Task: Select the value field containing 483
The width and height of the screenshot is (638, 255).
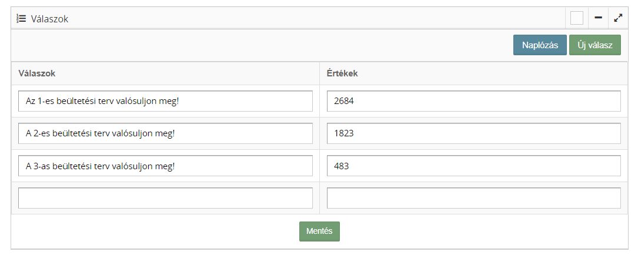Action: pos(473,166)
